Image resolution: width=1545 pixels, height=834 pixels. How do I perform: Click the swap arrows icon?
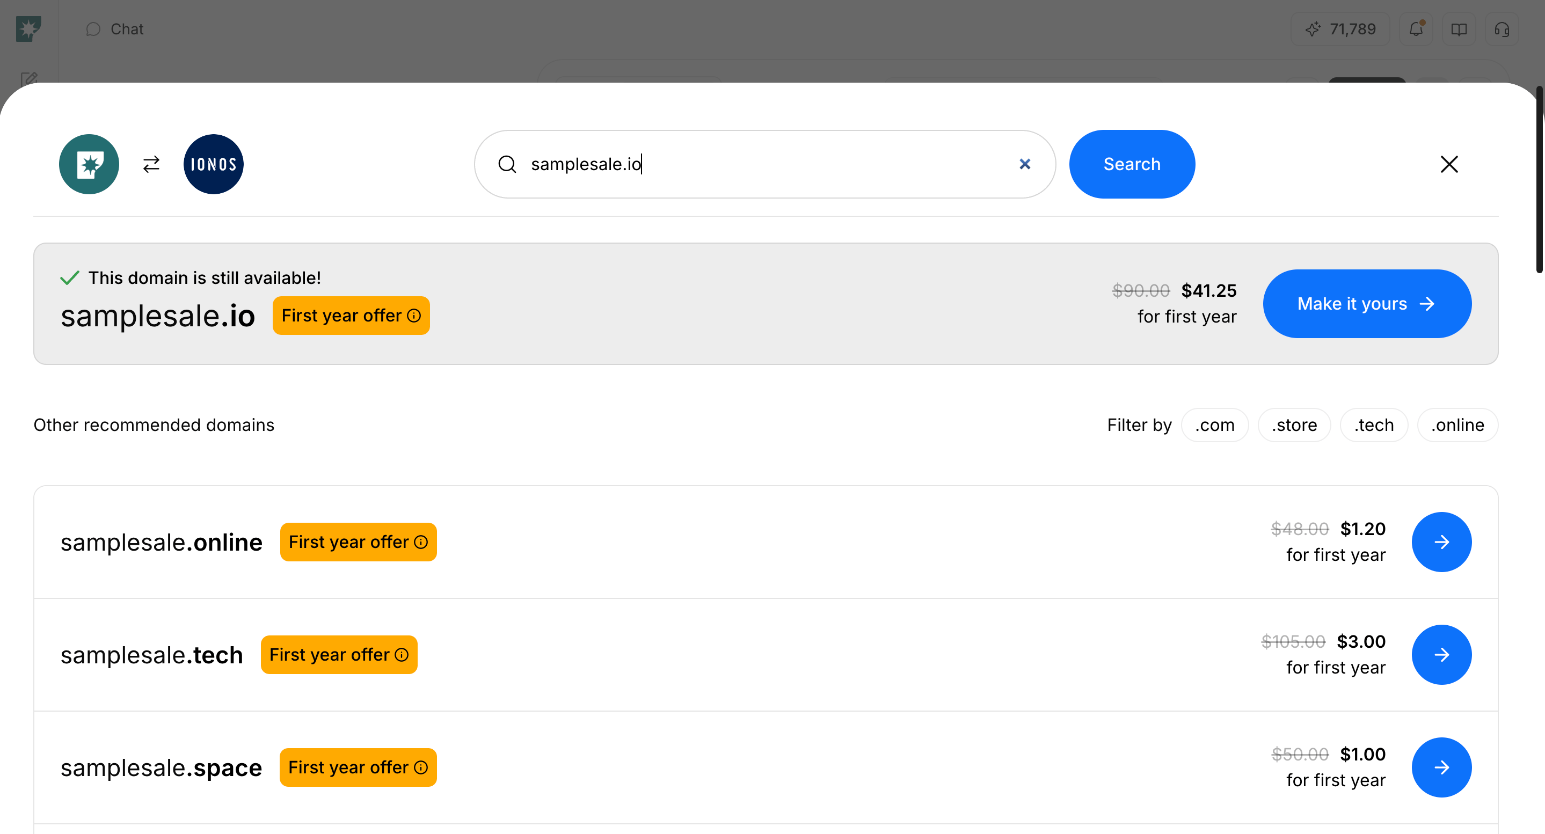151,164
